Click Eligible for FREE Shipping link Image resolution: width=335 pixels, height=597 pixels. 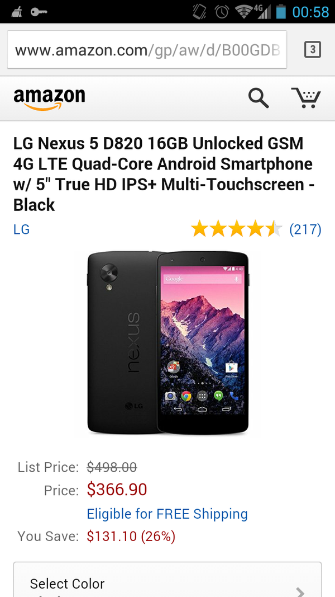click(167, 514)
